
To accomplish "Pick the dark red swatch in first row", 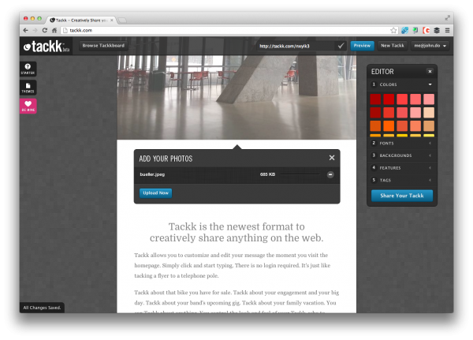I will (x=375, y=99).
